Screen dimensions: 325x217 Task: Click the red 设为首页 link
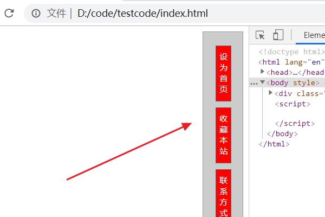pos(223,74)
